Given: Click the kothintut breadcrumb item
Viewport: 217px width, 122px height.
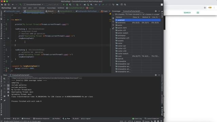Looking at the screenshot, I should [x=61, y=8].
